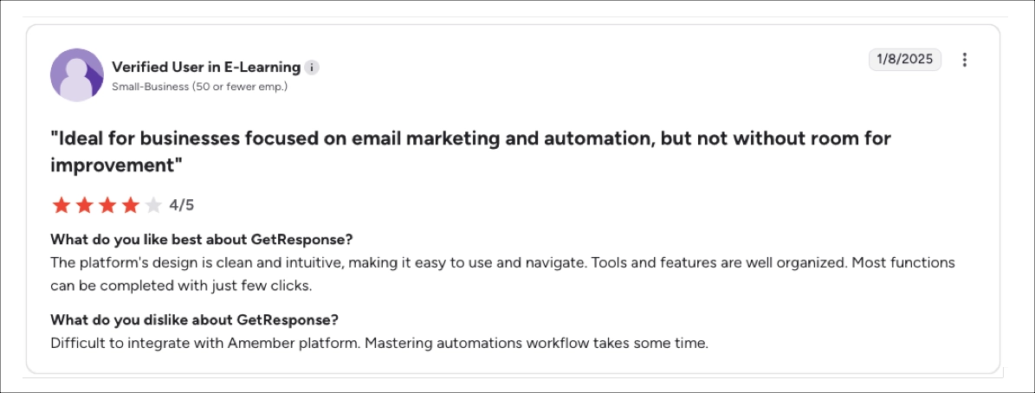This screenshot has width=1035, height=393.
Task: Select the fourth red rating star
Action: (130, 205)
